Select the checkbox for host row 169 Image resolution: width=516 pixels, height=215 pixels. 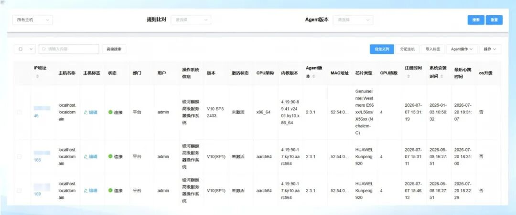point(19,191)
